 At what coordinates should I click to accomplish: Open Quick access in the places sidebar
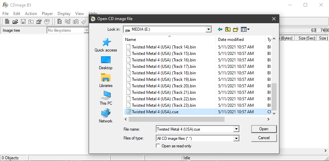106,45
